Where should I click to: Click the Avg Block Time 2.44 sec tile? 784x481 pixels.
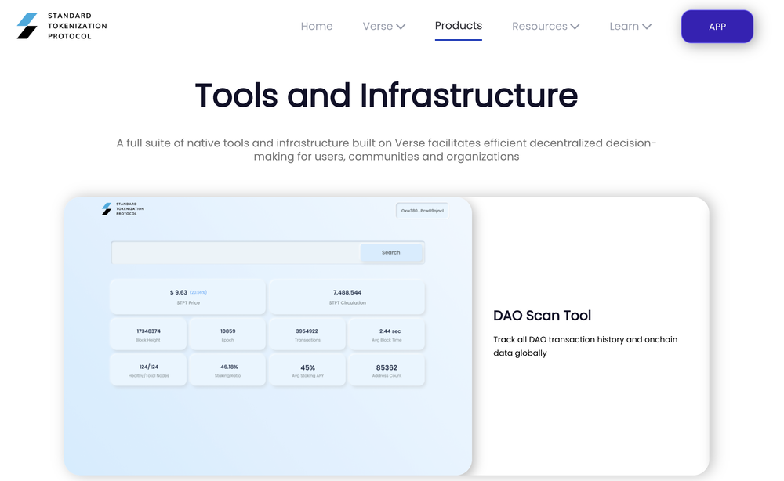(387, 335)
